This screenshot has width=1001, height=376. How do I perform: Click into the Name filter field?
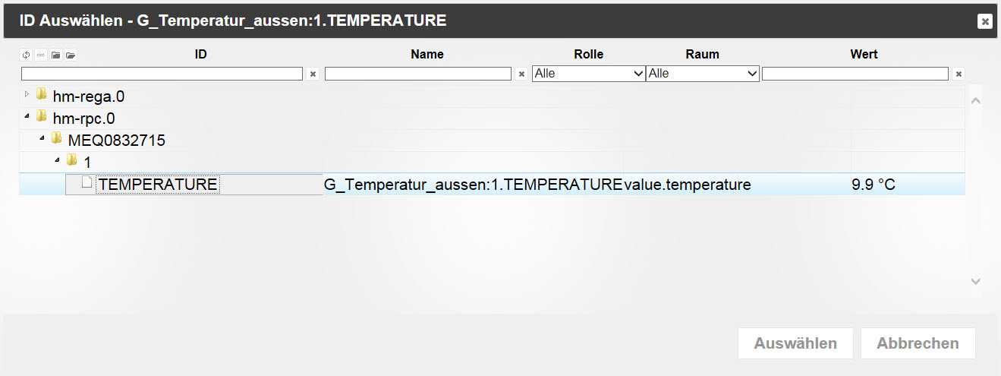tap(418, 74)
